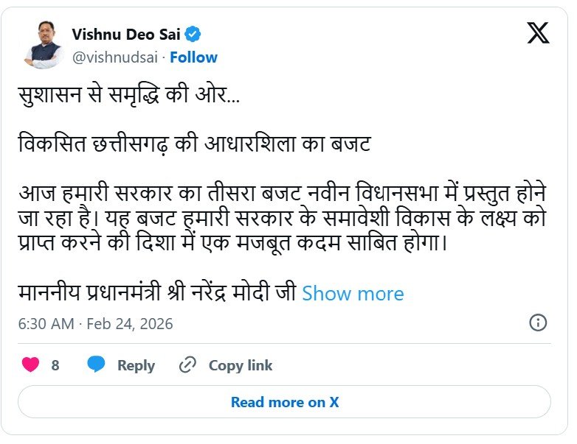Click the text माननीय प्रधानमंत्री श्री नरेंद्र मोदी जी

click(x=156, y=293)
